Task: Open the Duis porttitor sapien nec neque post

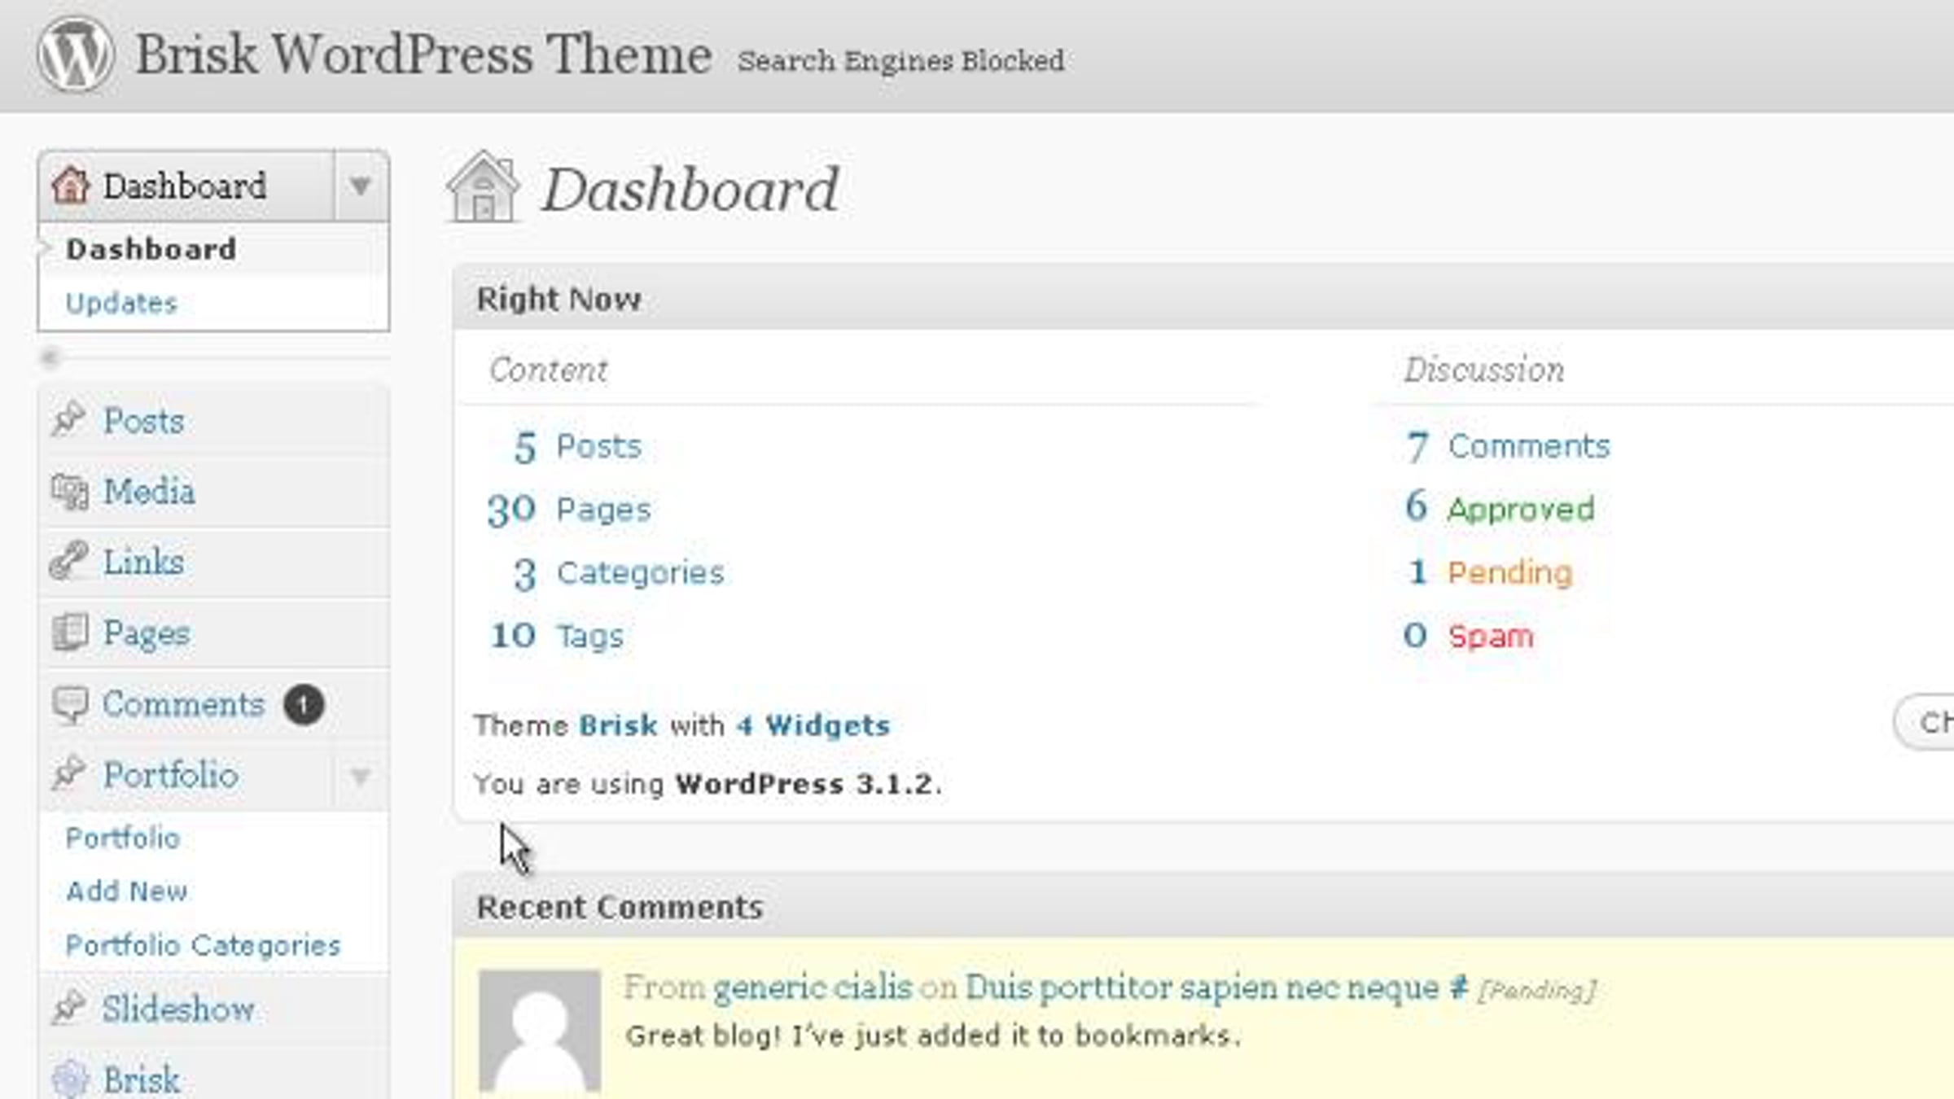Action: click(1202, 987)
